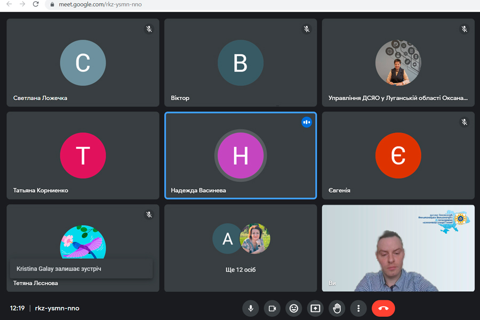Screen dimensions: 480x320
Task: Click the muted mic icon on Светлана Ложечка's tile
Action: click(149, 29)
